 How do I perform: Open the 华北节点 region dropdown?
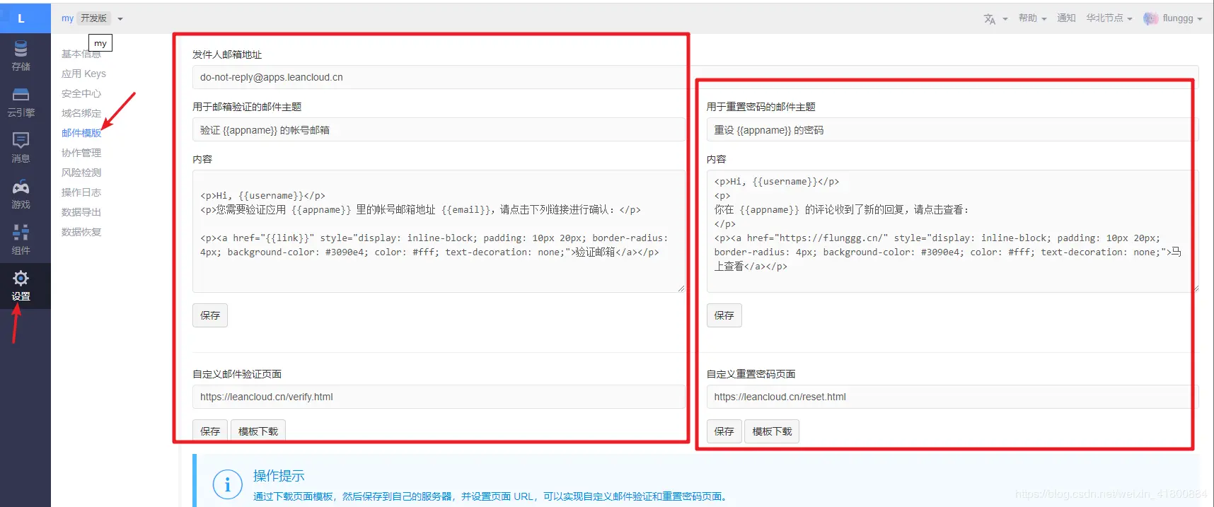point(1109,18)
